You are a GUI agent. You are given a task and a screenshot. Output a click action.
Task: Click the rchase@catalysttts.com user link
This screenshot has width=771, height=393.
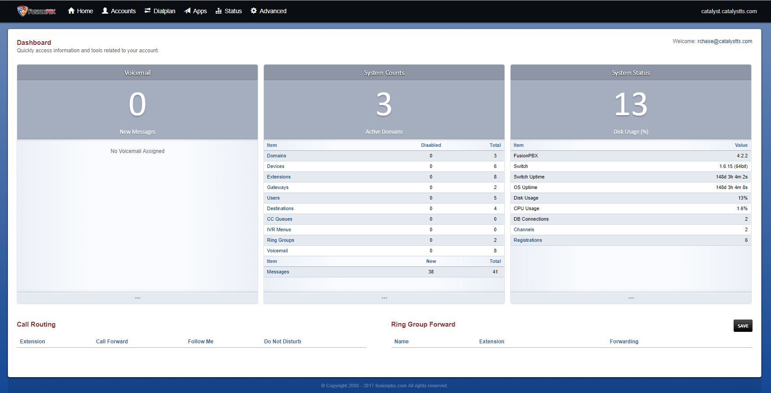[x=725, y=41]
